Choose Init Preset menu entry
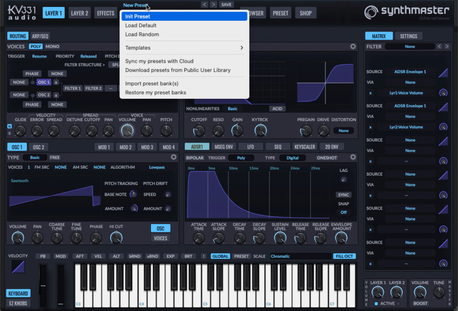The image size is (458, 311). [184, 17]
